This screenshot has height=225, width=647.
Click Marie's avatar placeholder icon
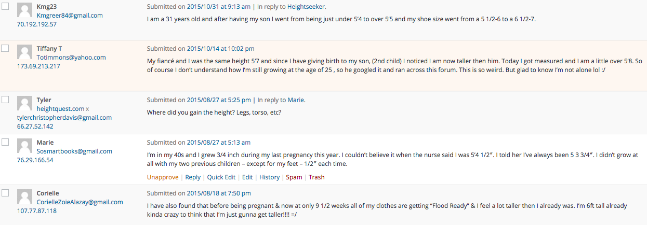click(25, 146)
